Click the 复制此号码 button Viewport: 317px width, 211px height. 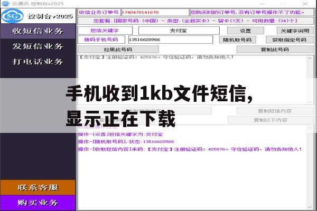275,50
